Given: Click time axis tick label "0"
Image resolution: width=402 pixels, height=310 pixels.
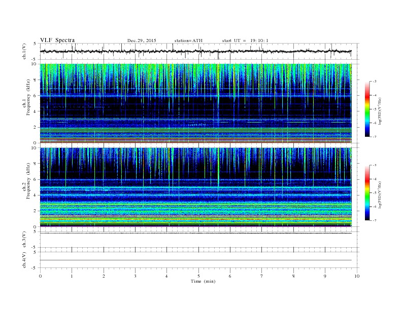Looking at the screenshot, I should point(40,276).
